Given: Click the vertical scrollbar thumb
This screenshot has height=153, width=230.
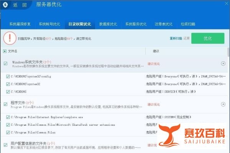Looking at the screenshot, I should (228, 52).
